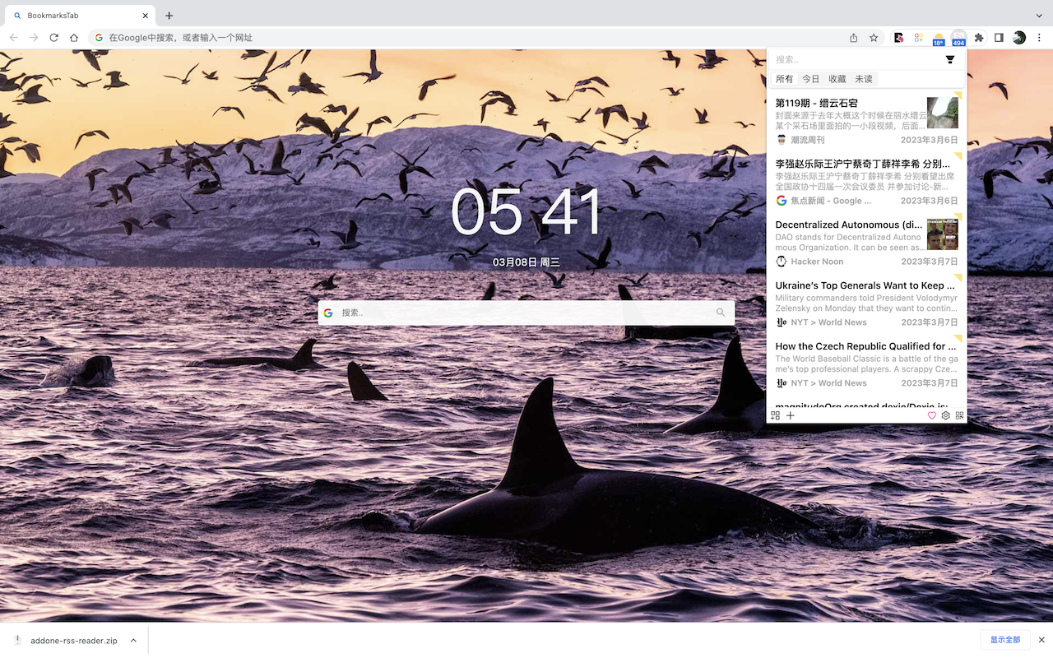
Task: Select the 所有 (all) filter tab
Action: 784,78
